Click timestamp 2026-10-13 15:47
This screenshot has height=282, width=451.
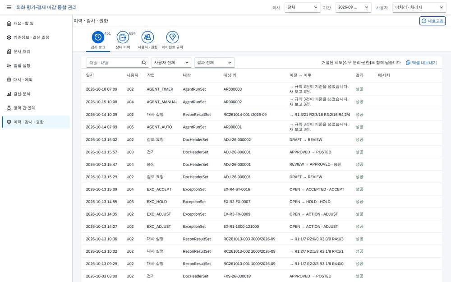tap(101, 164)
